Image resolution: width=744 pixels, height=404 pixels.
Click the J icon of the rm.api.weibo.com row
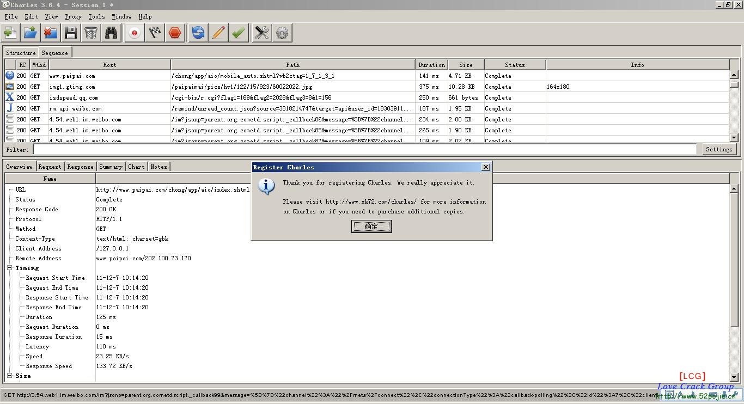(x=10, y=108)
